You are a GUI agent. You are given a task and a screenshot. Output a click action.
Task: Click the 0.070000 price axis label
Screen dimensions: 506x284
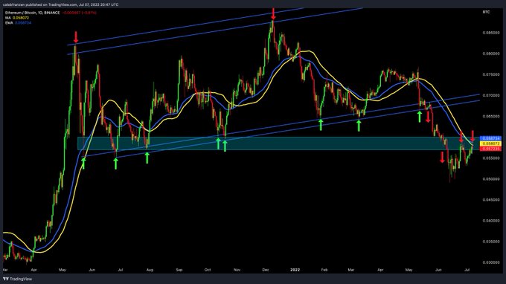[x=490, y=95]
